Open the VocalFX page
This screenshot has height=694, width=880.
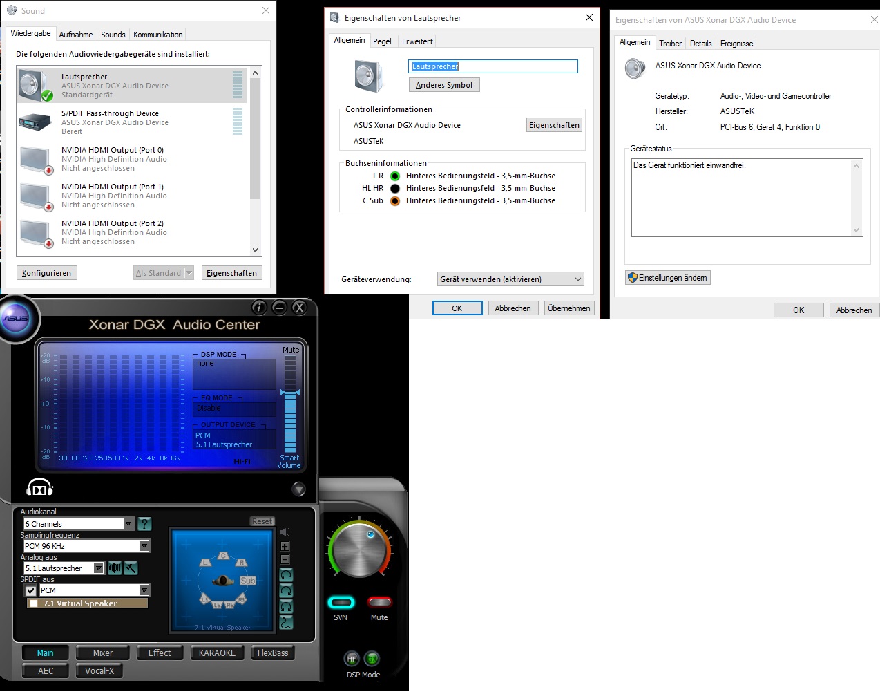(x=99, y=671)
